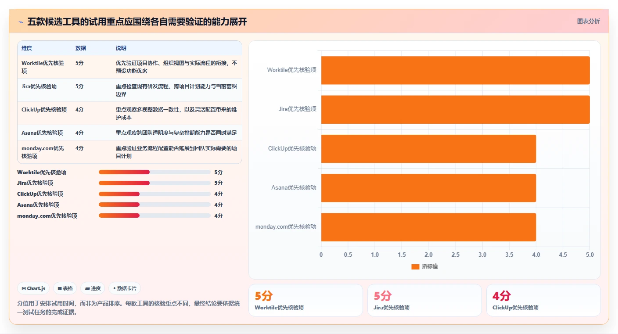The height and width of the screenshot is (334, 618).
Task: Click the Worktile优先核验项 chart bar
Action: click(x=455, y=70)
